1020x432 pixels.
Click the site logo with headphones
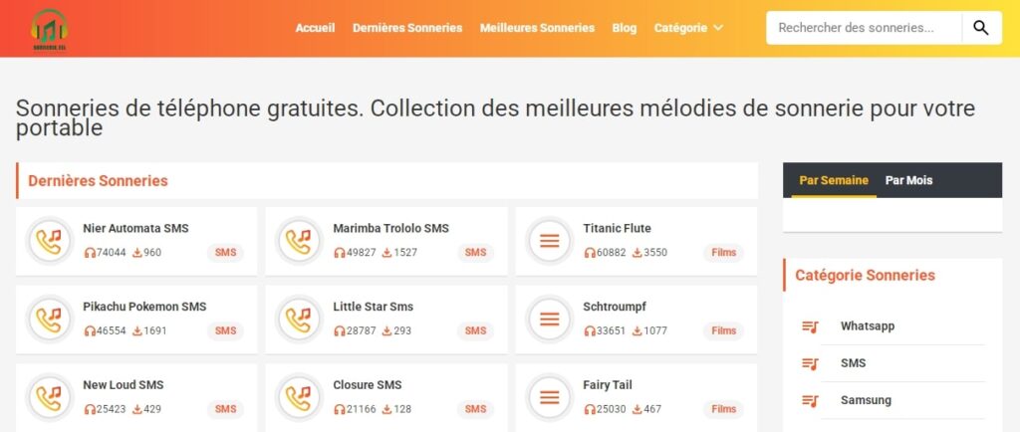[x=47, y=29]
